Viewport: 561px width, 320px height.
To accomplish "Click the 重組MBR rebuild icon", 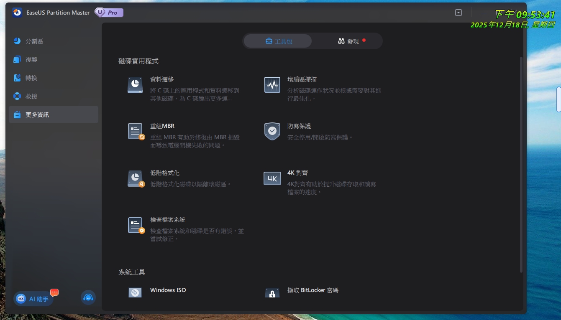I will 136,132.
